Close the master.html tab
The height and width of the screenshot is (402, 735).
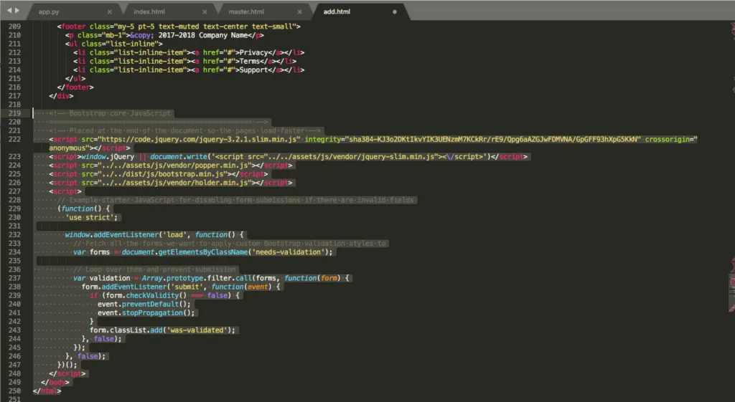(x=299, y=11)
